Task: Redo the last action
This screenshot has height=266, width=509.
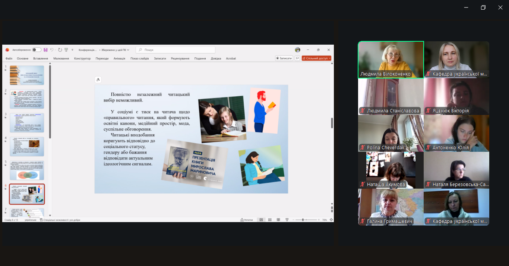Action: tap(60, 49)
